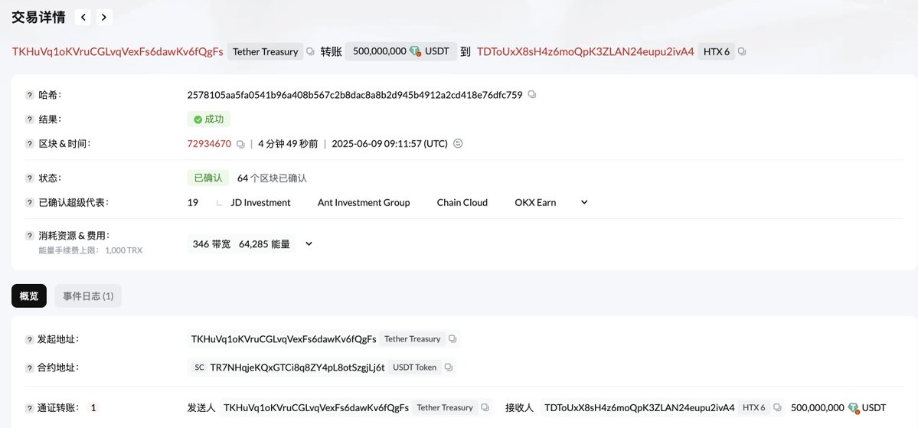Open help icon beside 消耗资源 & 费用
Image resolution: width=918 pixels, height=428 pixels.
point(29,235)
